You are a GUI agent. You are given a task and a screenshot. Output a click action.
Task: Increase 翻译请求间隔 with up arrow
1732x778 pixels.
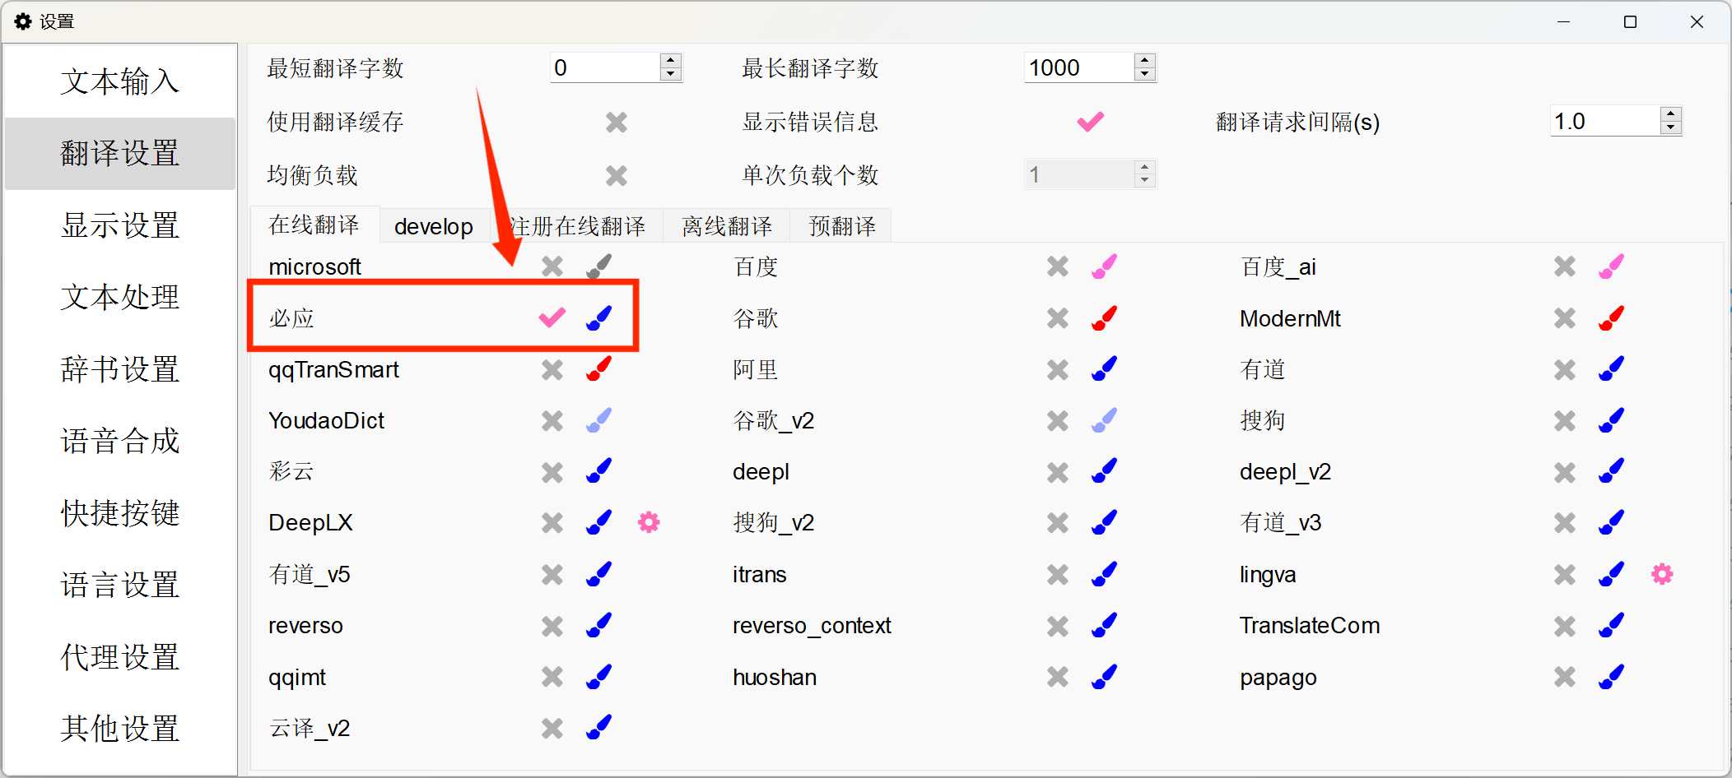[x=1670, y=113]
